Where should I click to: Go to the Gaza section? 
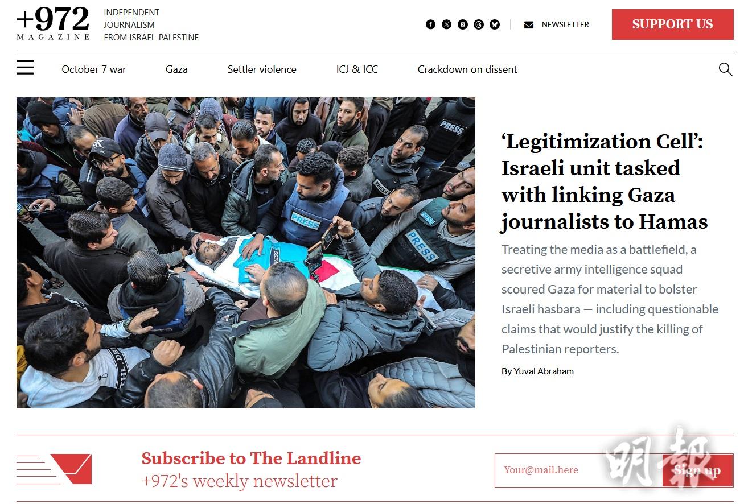176,69
